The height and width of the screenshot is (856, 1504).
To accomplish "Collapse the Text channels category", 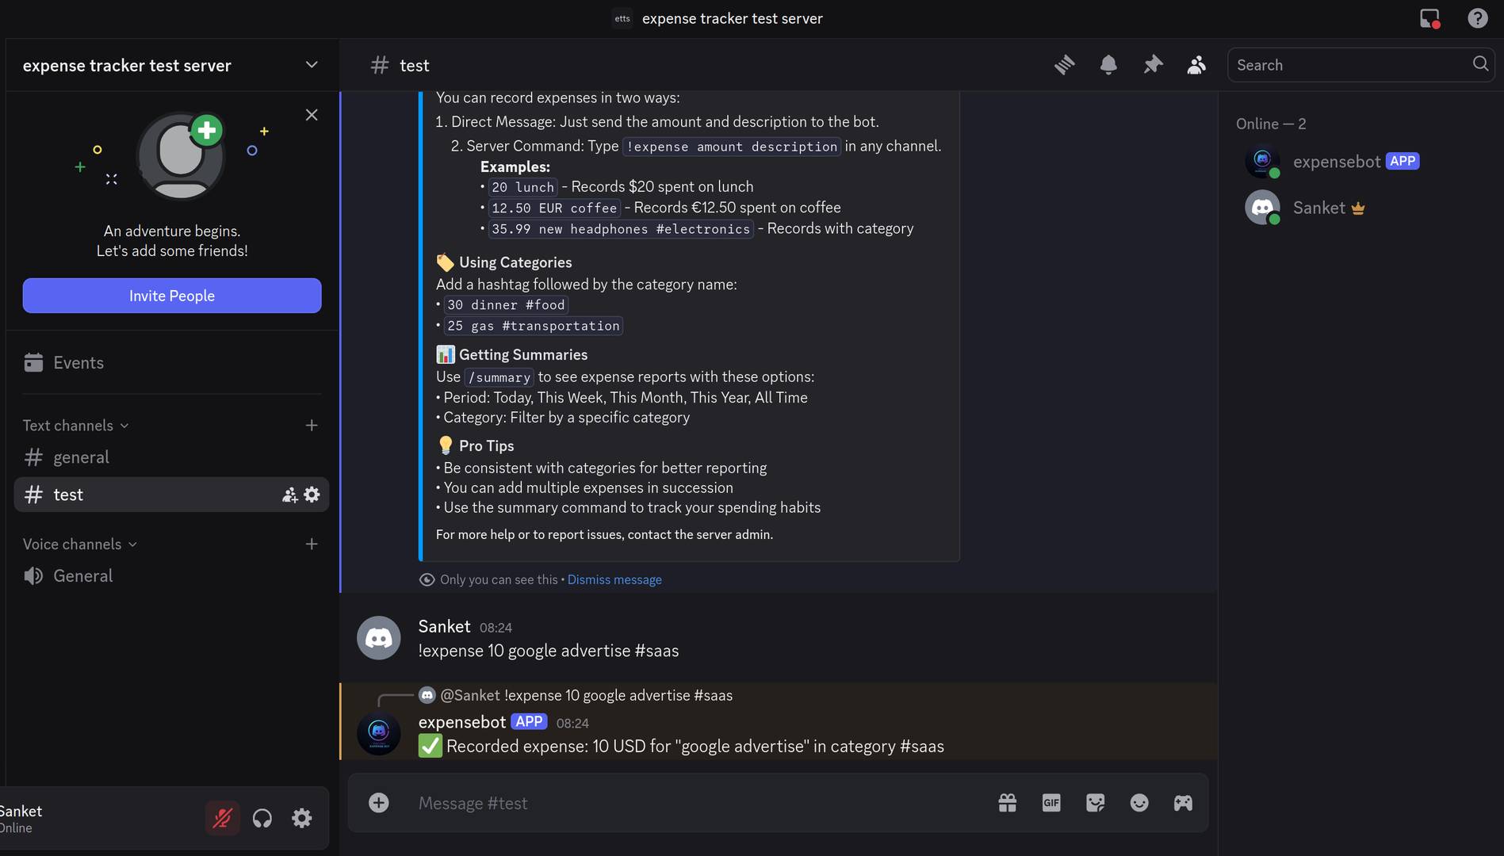I will (76, 426).
